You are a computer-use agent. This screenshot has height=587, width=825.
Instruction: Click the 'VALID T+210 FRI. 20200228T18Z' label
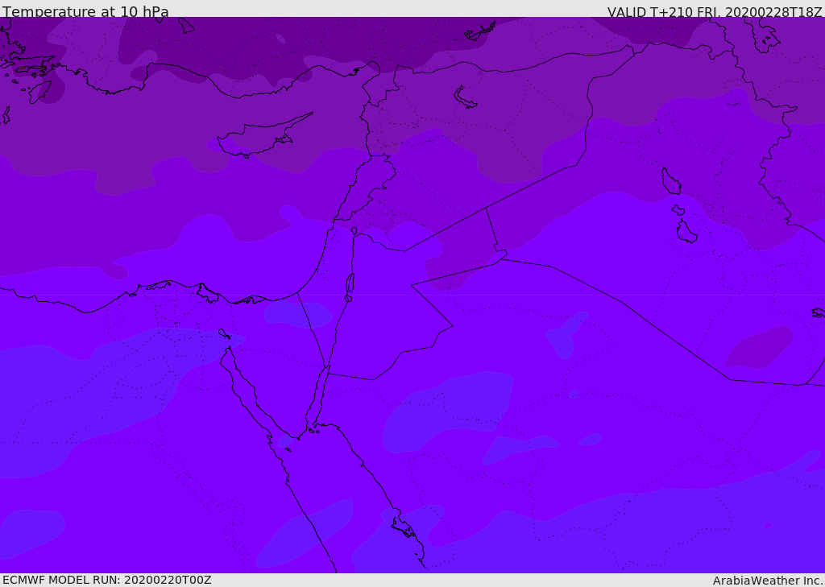(715, 11)
